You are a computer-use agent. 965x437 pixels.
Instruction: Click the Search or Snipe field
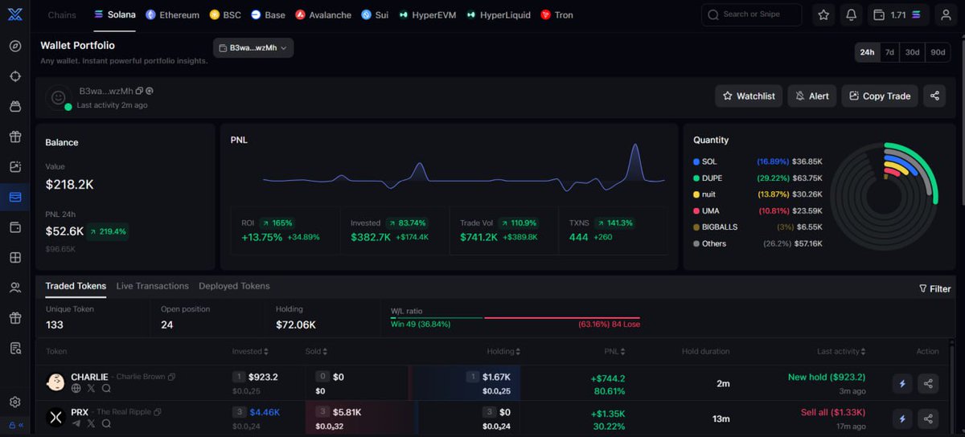[x=751, y=14]
